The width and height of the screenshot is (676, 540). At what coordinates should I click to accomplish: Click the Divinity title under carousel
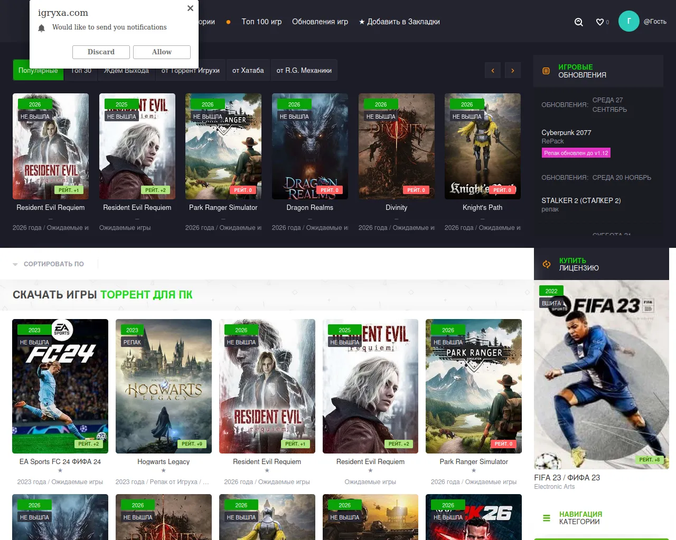pos(397,208)
